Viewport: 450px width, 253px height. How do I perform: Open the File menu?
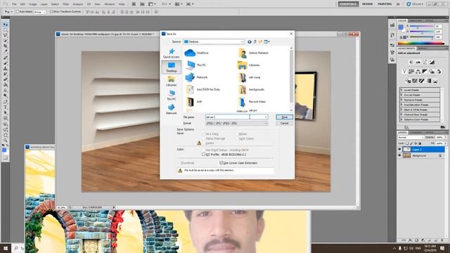(x=14, y=4)
